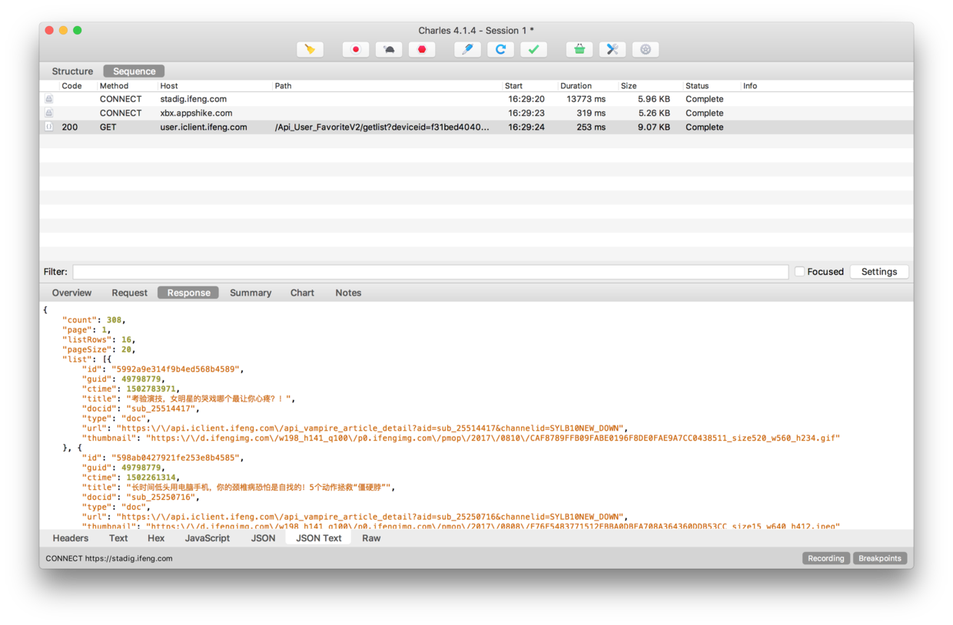The width and height of the screenshot is (953, 625).
Task: Click JSON icon of user.iclient.ifeng.com row
Action: click(x=49, y=127)
